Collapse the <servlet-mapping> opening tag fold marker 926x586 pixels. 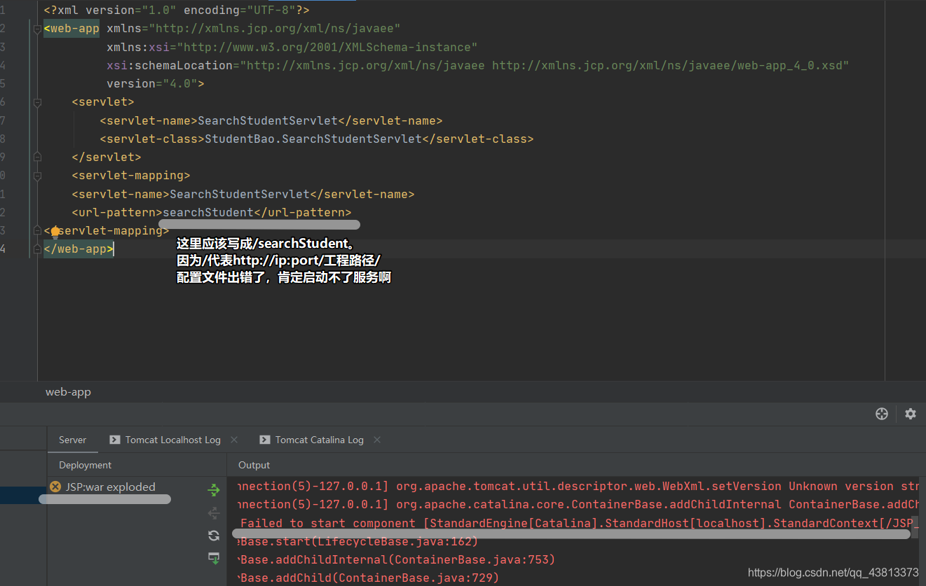coord(37,175)
